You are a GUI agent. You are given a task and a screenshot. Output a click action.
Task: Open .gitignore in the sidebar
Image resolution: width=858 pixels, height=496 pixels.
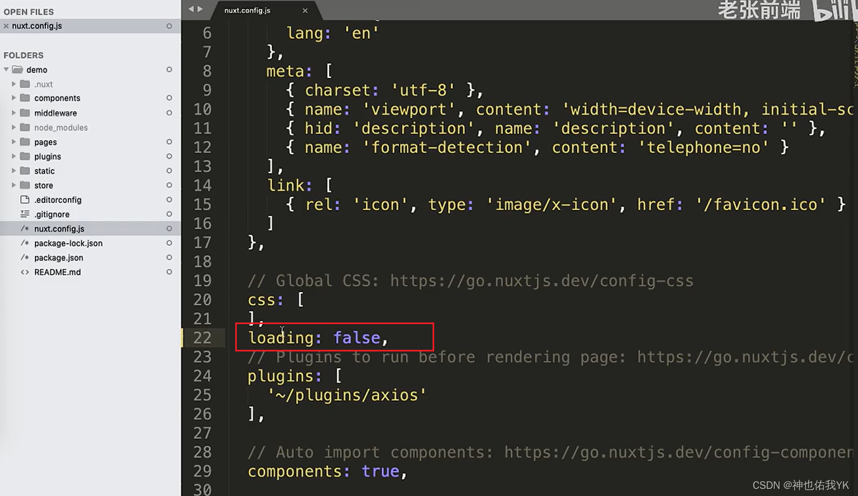(x=52, y=214)
